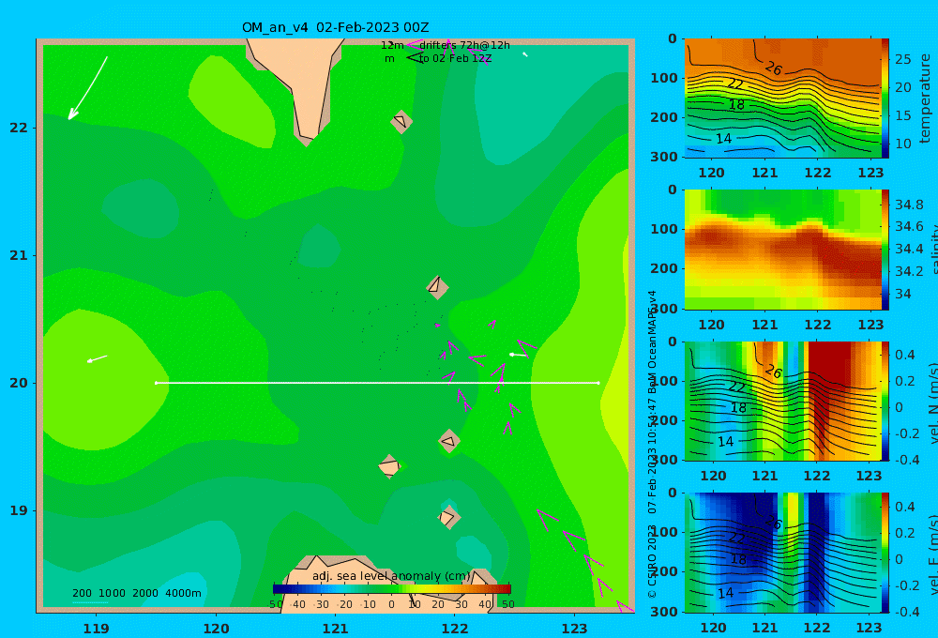Click the latitude label '21'

[x=19, y=255]
